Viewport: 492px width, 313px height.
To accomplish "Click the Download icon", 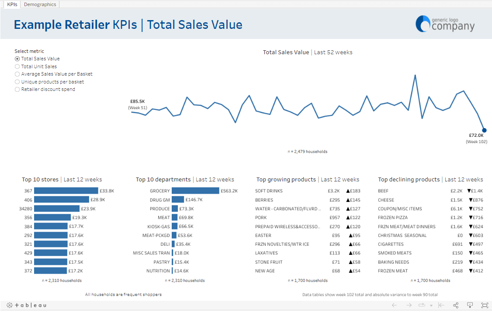I will (x=470, y=305).
